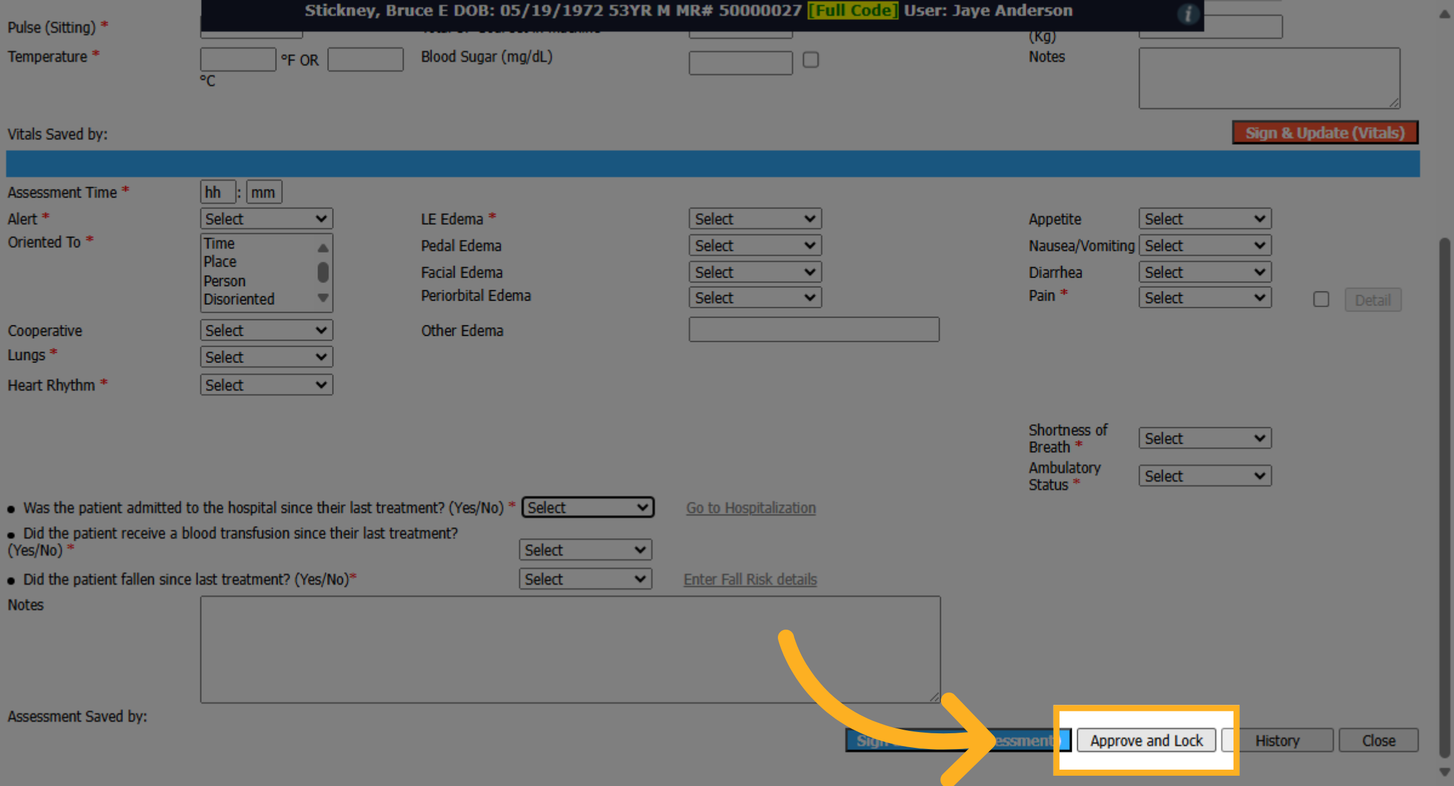Screen dimensions: 1454x786
Task: Click the Assessment Time hh field
Action: coord(217,192)
